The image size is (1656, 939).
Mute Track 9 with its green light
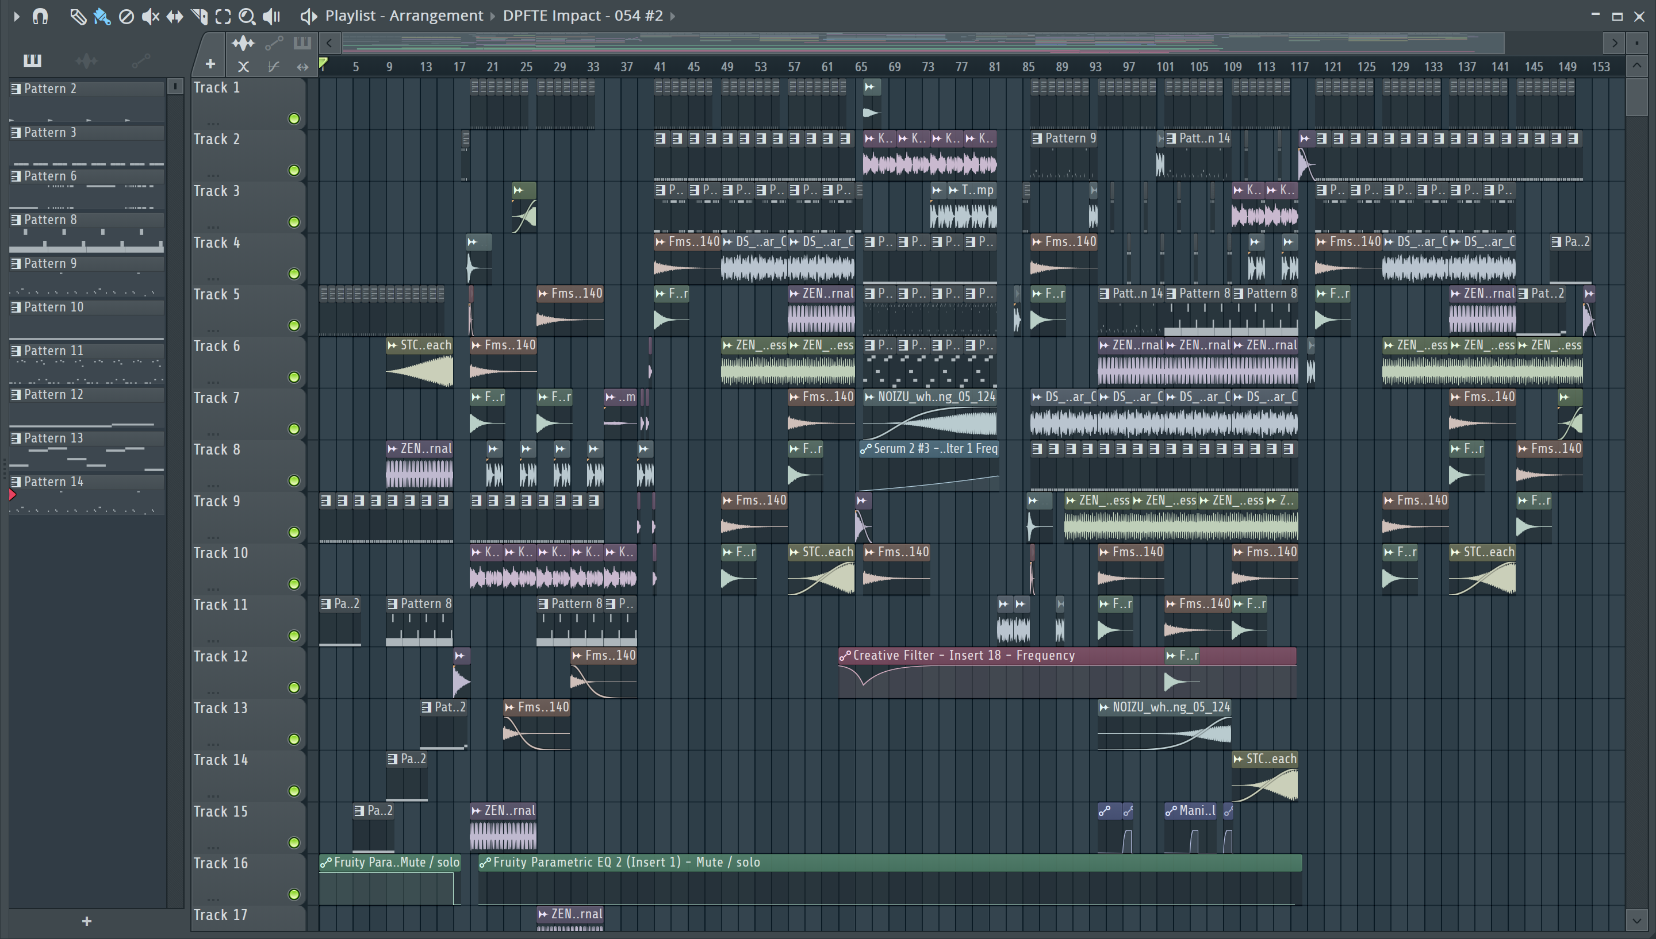[294, 532]
